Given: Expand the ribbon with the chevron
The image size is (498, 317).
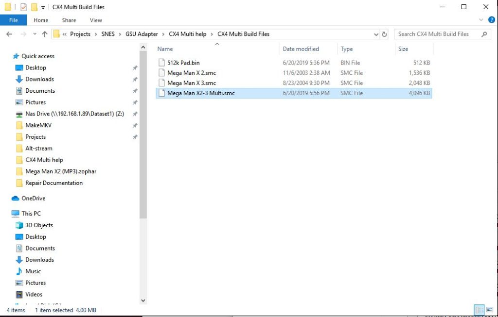Looking at the screenshot, I should tap(481, 20).
